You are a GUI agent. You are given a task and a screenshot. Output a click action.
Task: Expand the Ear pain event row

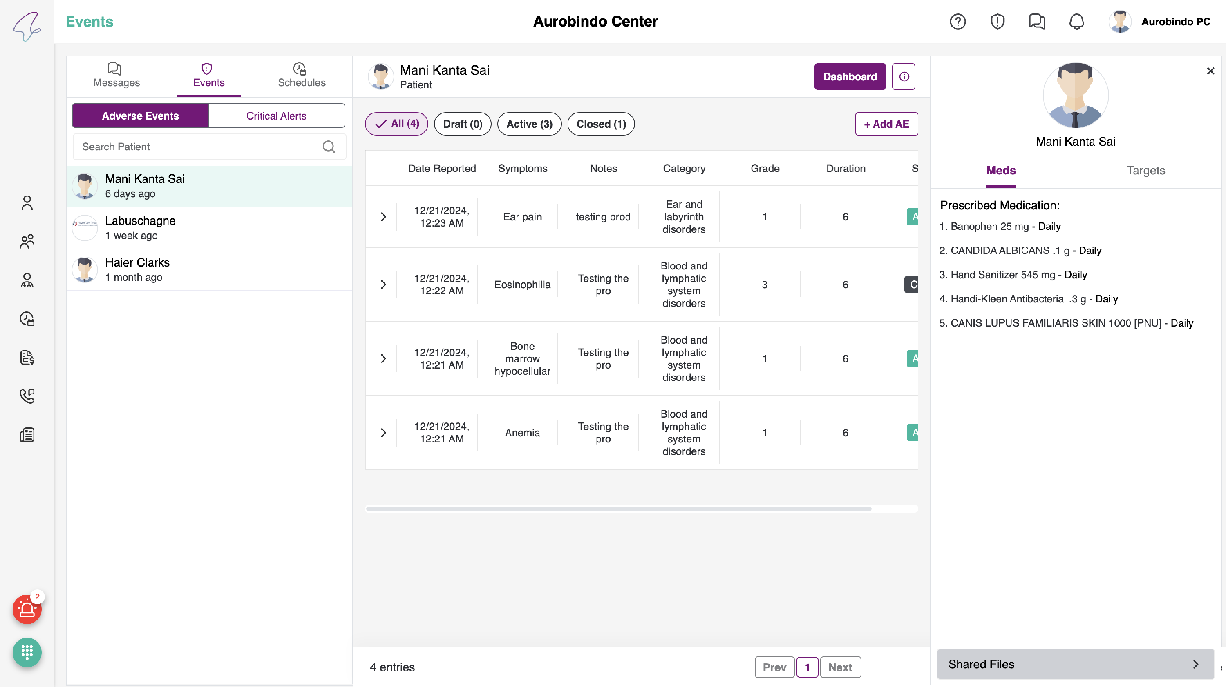tap(383, 217)
